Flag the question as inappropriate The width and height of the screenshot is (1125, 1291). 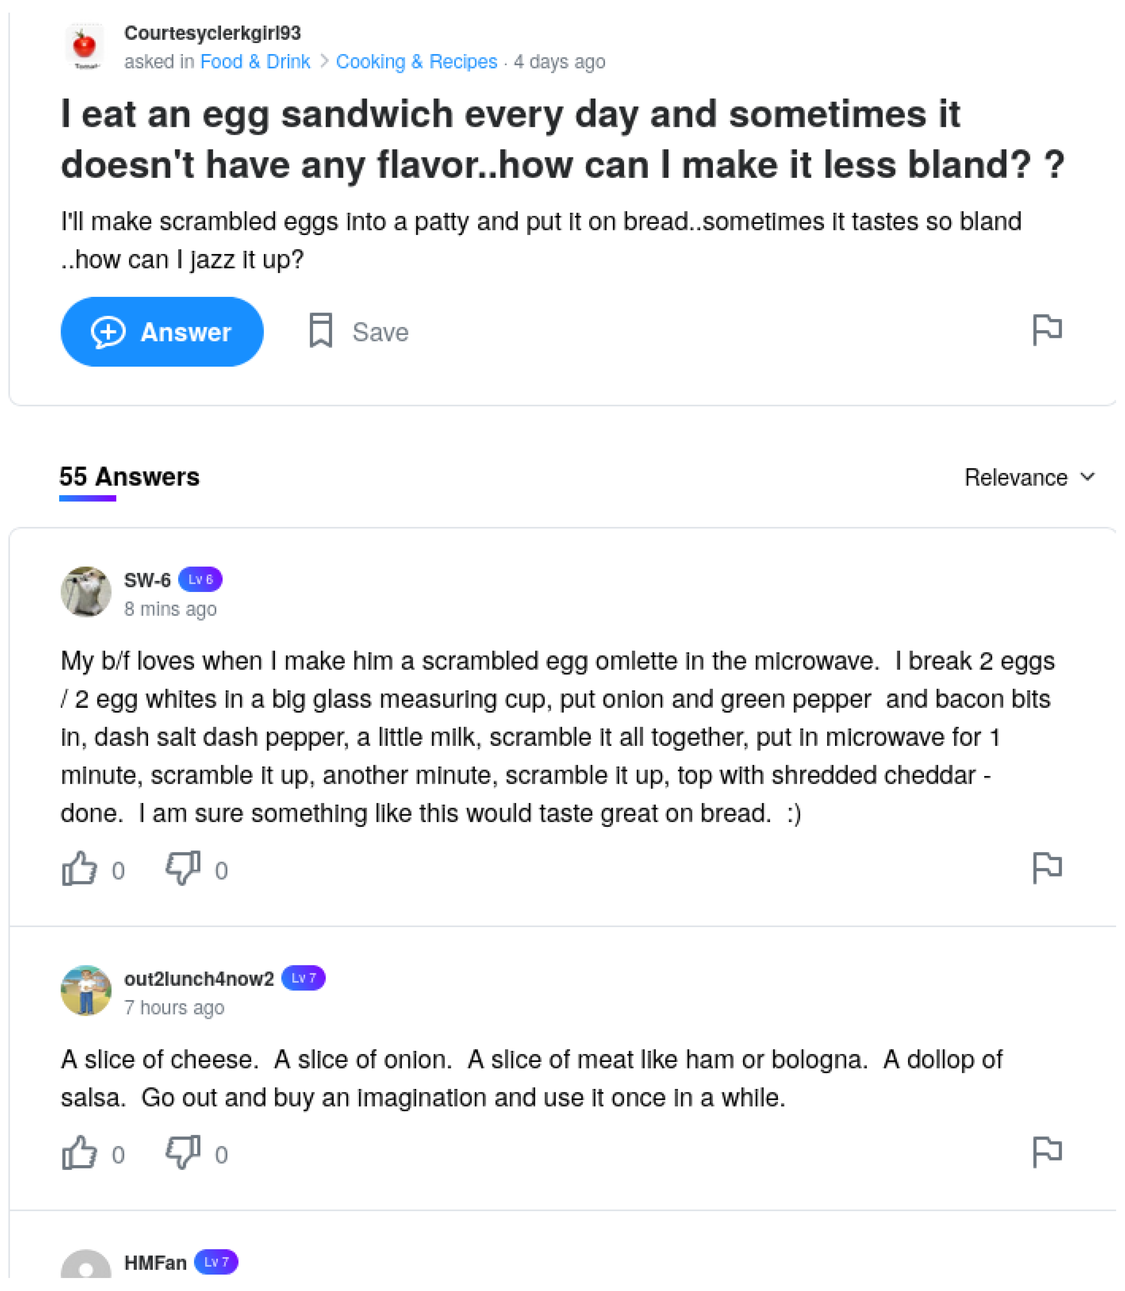[x=1047, y=330]
